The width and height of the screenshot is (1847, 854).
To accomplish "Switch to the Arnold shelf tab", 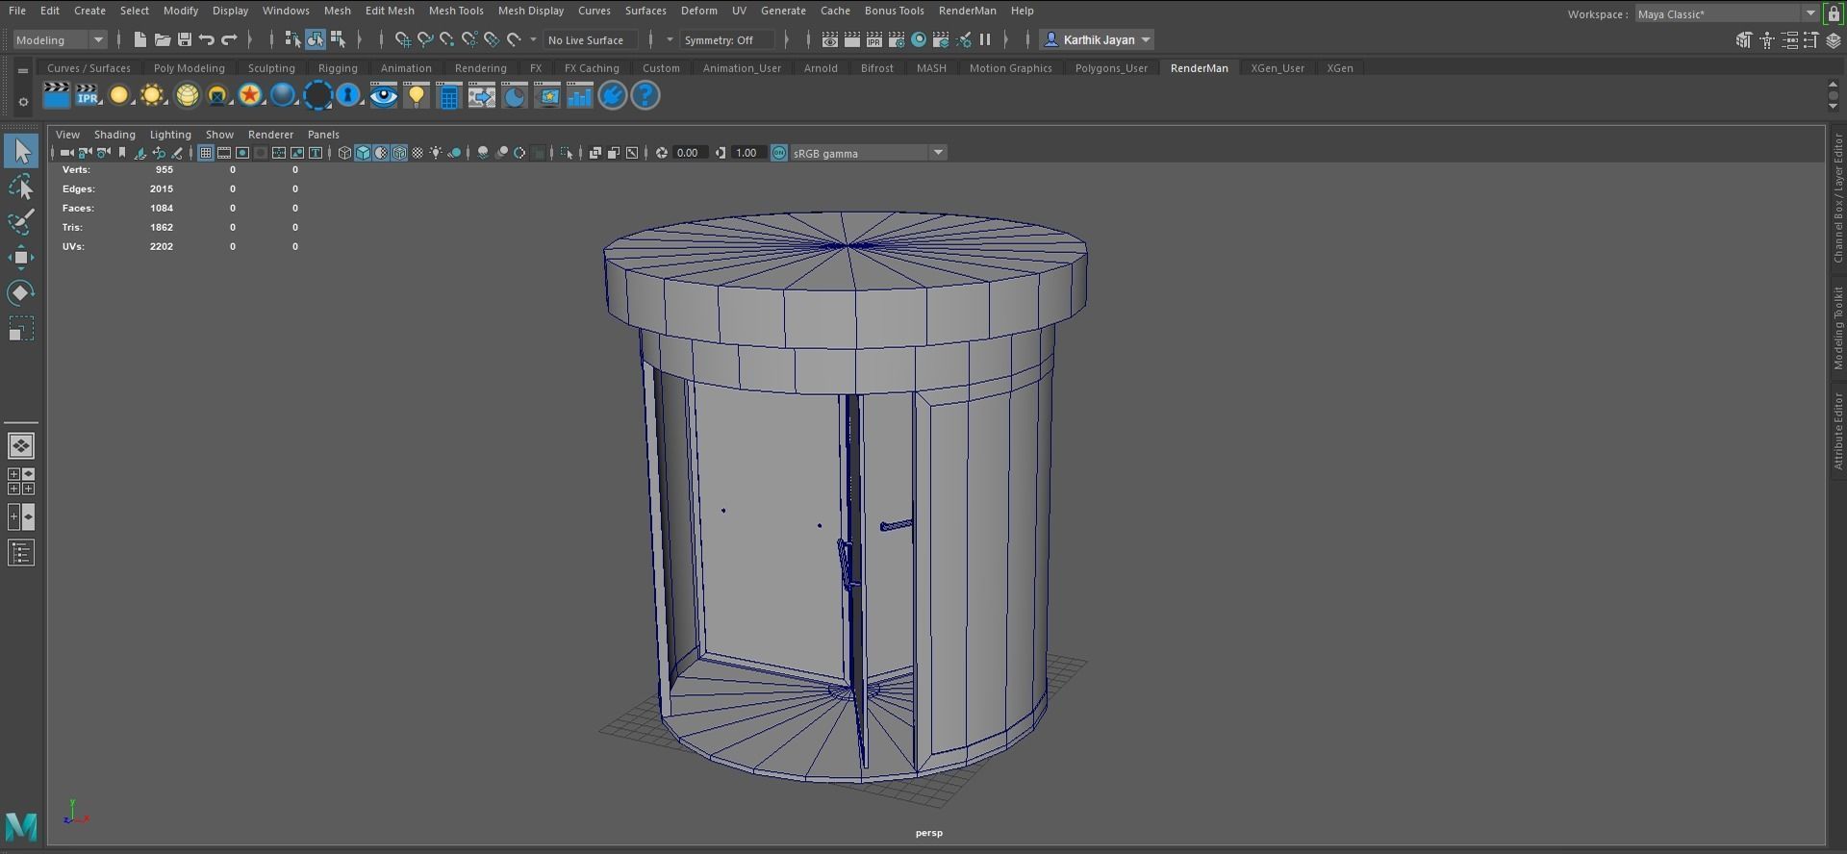I will coord(821,68).
